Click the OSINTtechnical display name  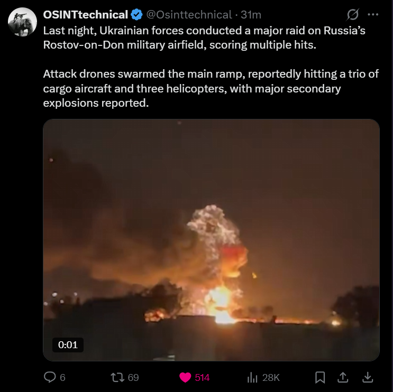[x=86, y=15]
